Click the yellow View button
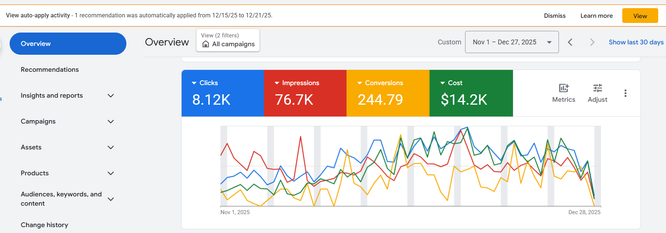 coord(640,16)
